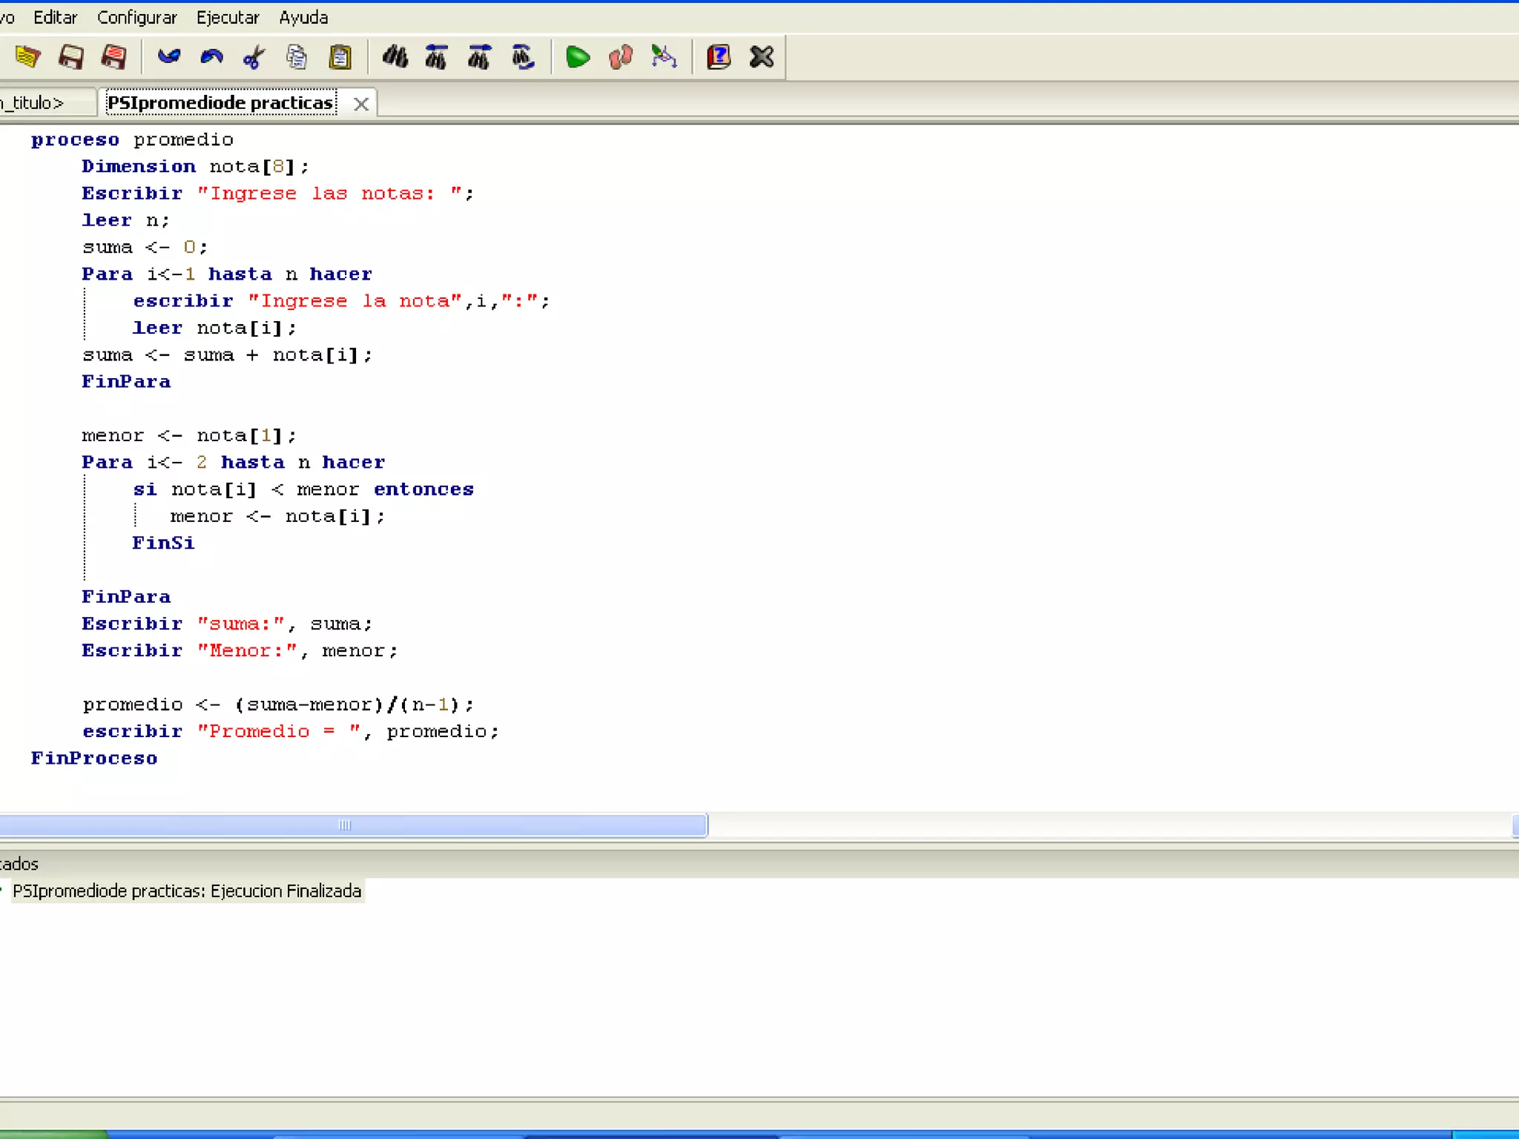Click the black X exit icon in the toolbar
This screenshot has width=1519, height=1139.
coord(761,57)
